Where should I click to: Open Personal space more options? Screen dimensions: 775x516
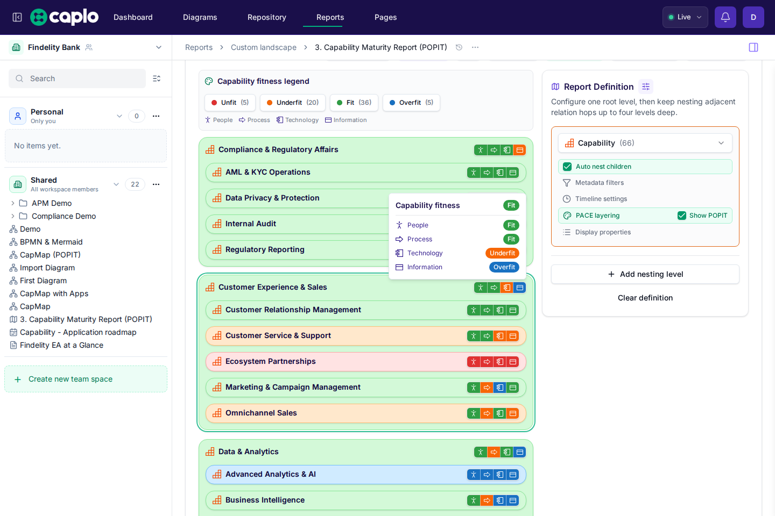[x=156, y=116]
